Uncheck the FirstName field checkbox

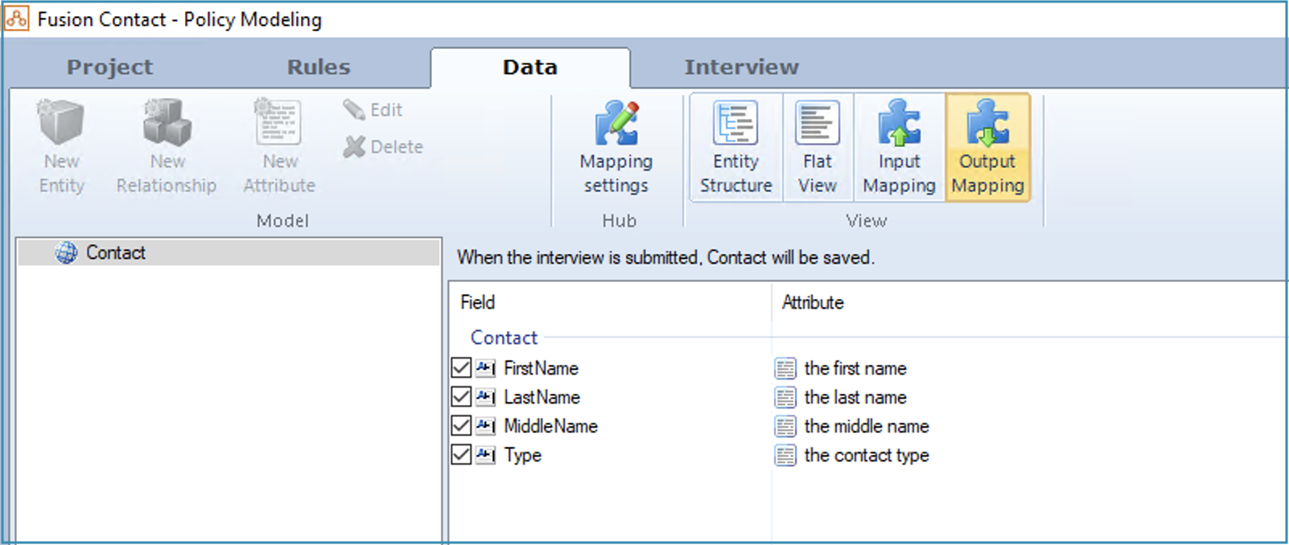click(461, 368)
